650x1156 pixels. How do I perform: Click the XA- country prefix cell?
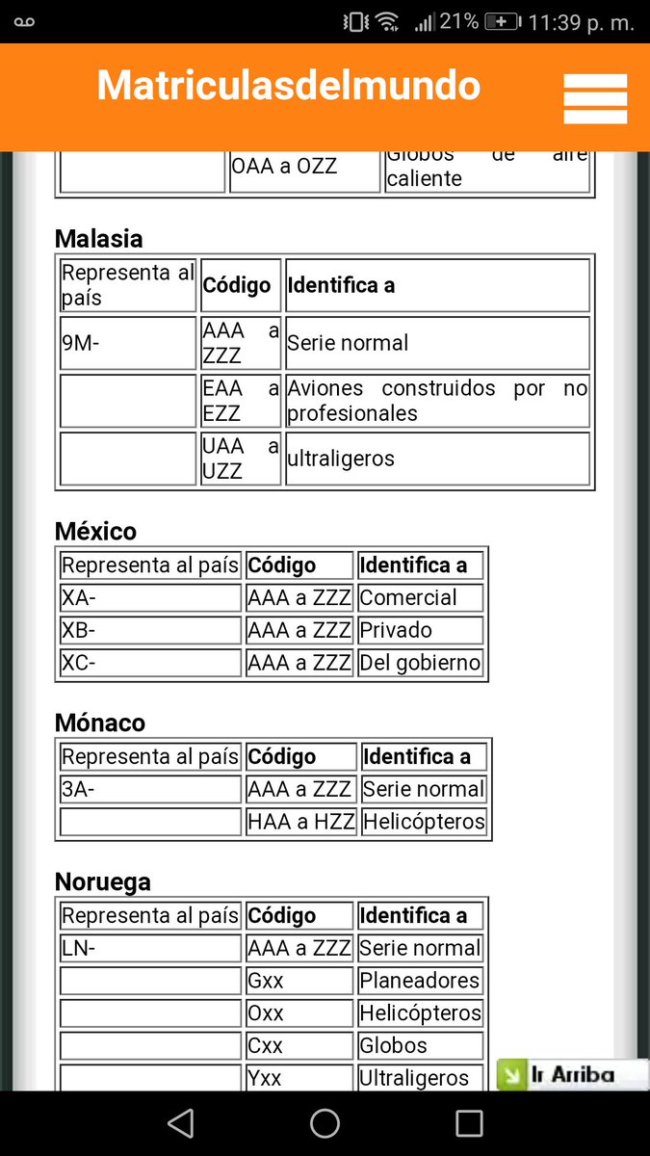(150, 597)
